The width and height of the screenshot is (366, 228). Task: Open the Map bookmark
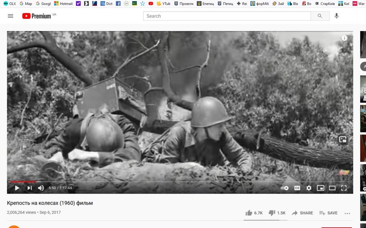tap(26, 4)
